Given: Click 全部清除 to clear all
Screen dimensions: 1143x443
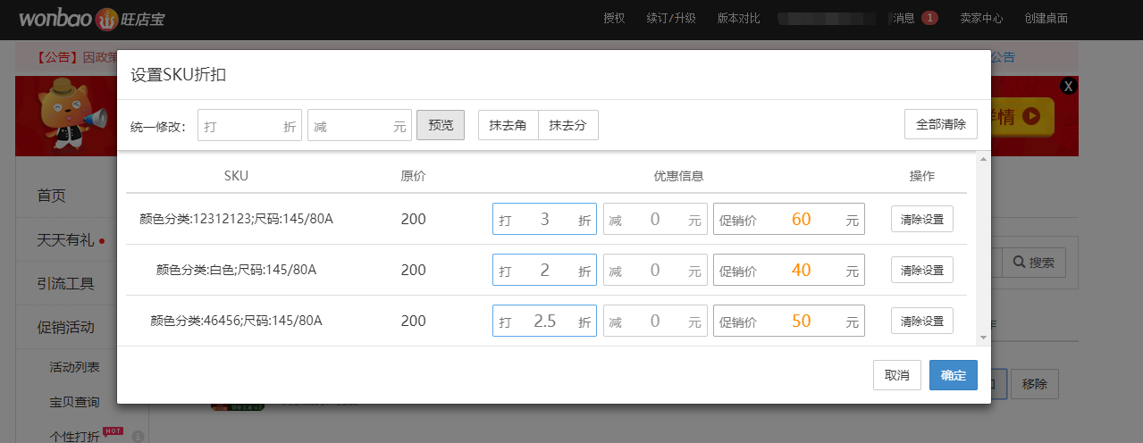Looking at the screenshot, I should pos(940,124).
